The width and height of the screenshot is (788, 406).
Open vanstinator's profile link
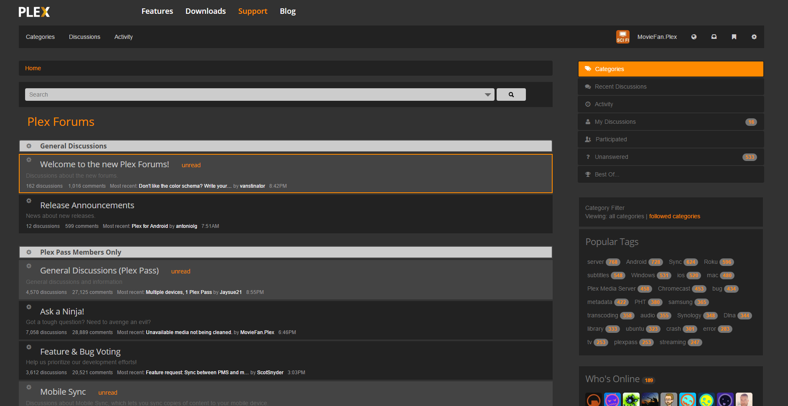(x=252, y=186)
